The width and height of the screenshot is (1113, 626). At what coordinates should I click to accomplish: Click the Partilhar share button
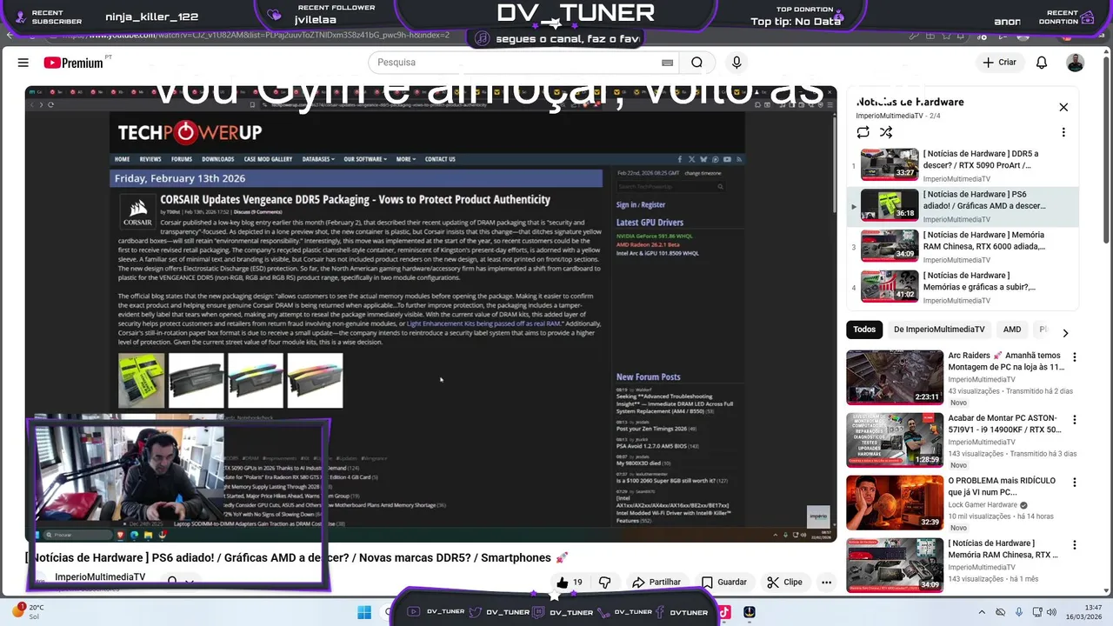pos(656,583)
